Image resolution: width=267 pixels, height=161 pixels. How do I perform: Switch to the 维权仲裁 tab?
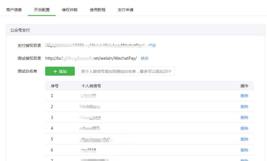70,10
